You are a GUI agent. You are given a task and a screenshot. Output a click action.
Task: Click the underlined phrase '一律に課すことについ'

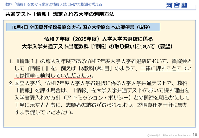[166, 68]
